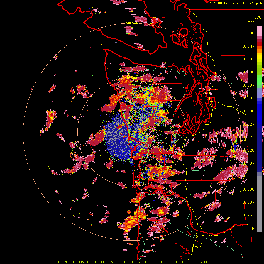Click the DCC label above the color bar

258,18
